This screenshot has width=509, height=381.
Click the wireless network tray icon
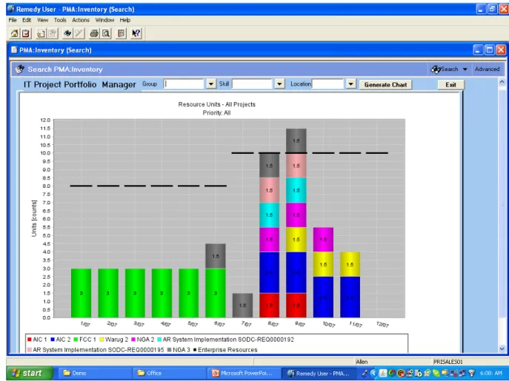click(471, 373)
